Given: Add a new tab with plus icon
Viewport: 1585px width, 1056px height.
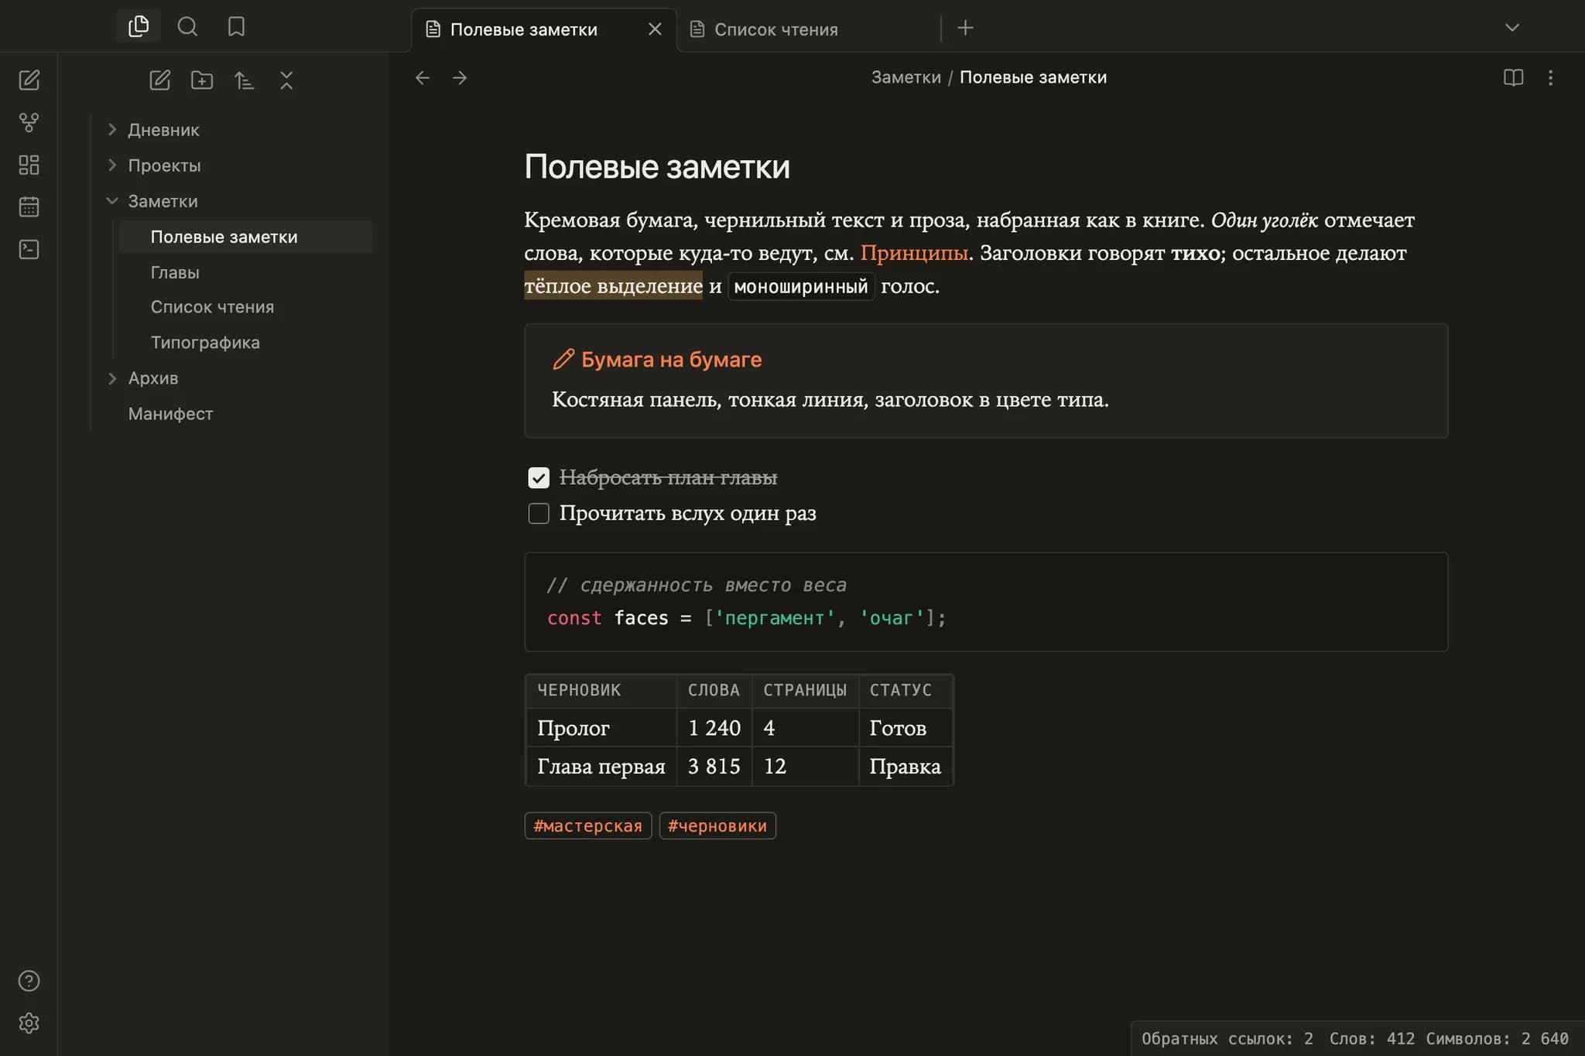Looking at the screenshot, I should coord(965,28).
